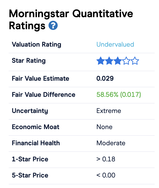
Task: Click the third filled rating star
Action: point(118,61)
